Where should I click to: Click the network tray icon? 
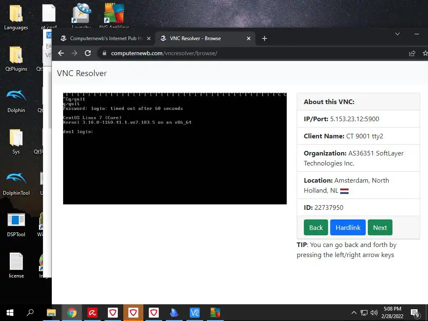(364, 313)
